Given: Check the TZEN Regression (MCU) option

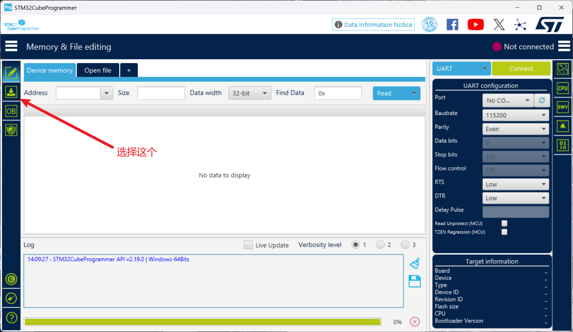Looking at the screenshot, I should tap(504, 232).
